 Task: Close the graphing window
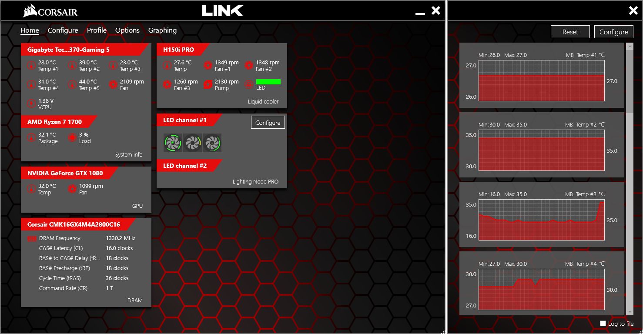[x=633, y=11]
